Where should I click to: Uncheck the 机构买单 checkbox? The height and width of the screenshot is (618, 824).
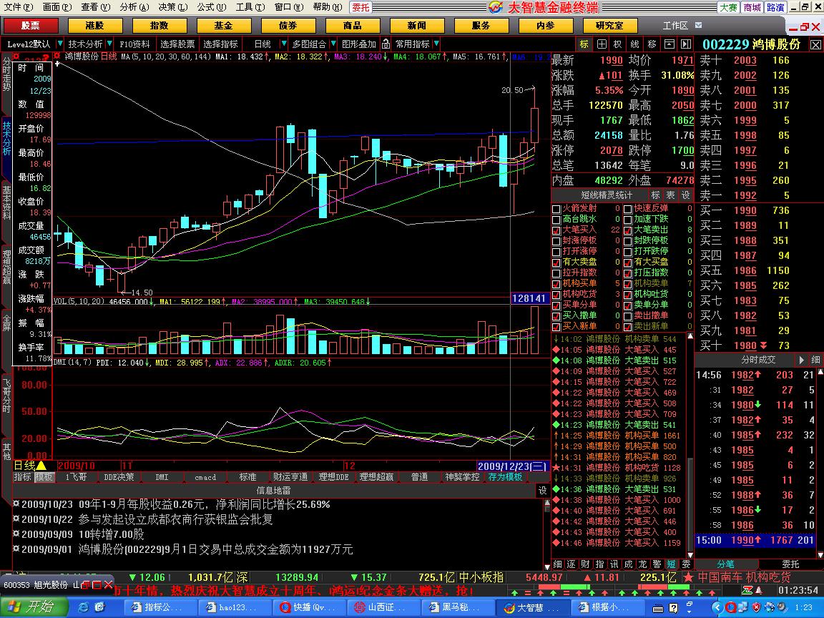point(556,284)
